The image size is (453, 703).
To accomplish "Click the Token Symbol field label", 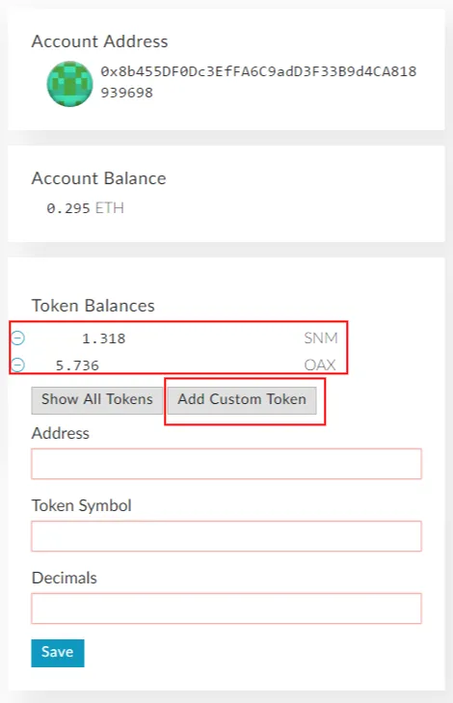I will pos(81,505).
